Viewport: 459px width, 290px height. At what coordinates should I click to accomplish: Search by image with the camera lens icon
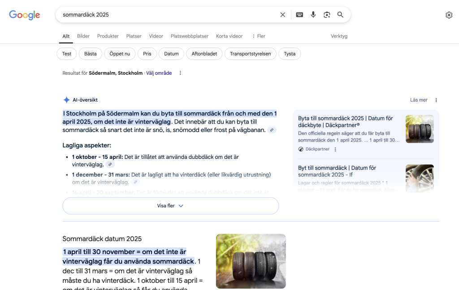tap(327, 15)
